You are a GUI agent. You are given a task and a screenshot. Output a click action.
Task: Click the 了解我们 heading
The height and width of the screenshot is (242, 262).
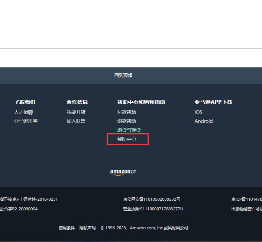click(25, 102)
